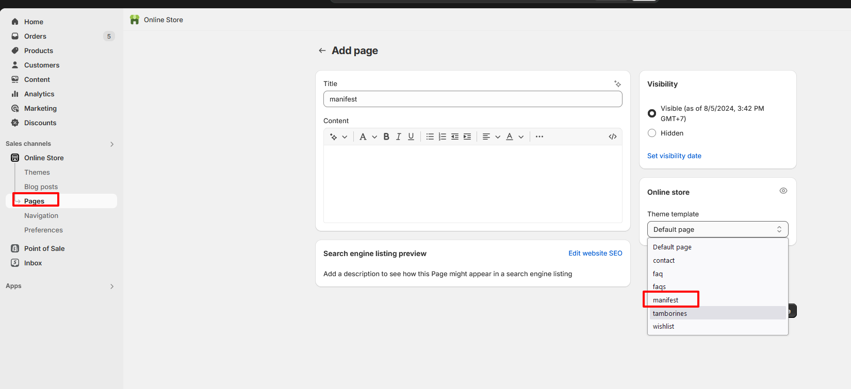The height and width of the screenshot is (389, 851).
Task: Apply italic formatting in editor toolbar
Action: click(x=399, y=137)
